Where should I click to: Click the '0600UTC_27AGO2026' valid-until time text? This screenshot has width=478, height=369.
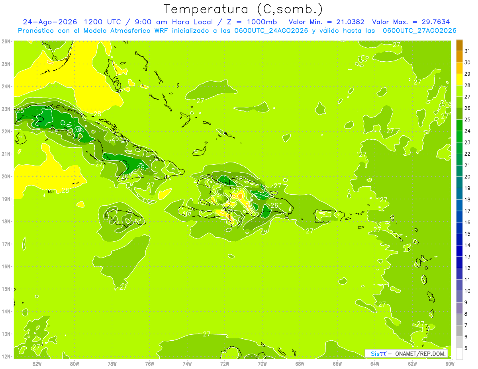coord(419,31)
